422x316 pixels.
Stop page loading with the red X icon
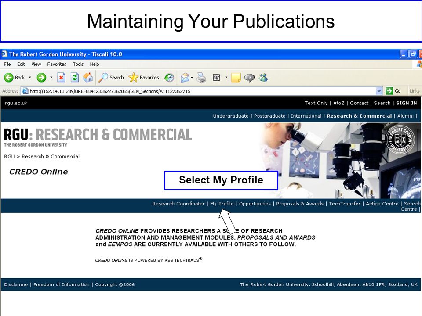point(62,78)
